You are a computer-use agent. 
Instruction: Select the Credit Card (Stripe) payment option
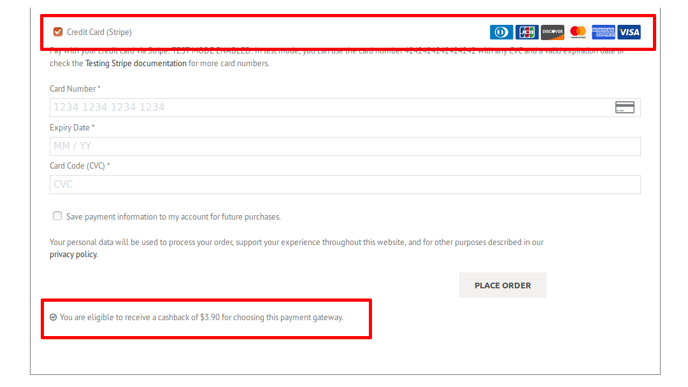pos(58,32)
